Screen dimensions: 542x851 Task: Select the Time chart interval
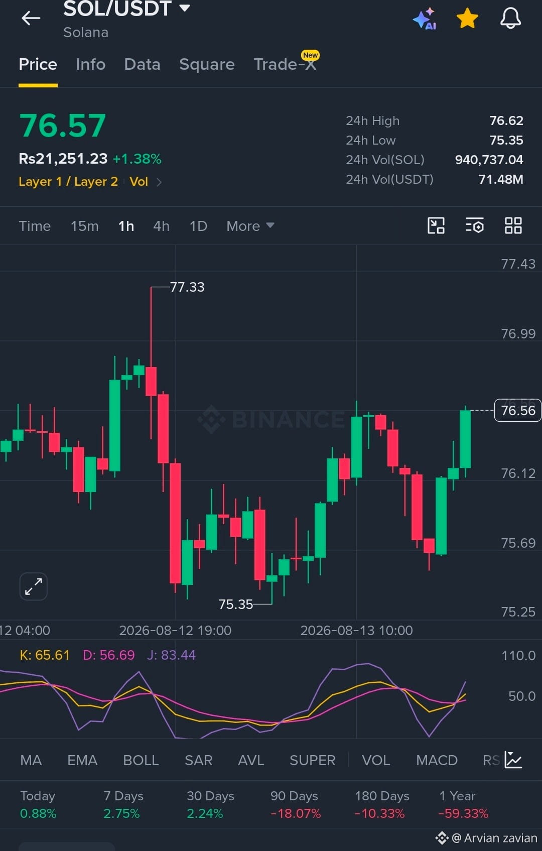[35, 226]
